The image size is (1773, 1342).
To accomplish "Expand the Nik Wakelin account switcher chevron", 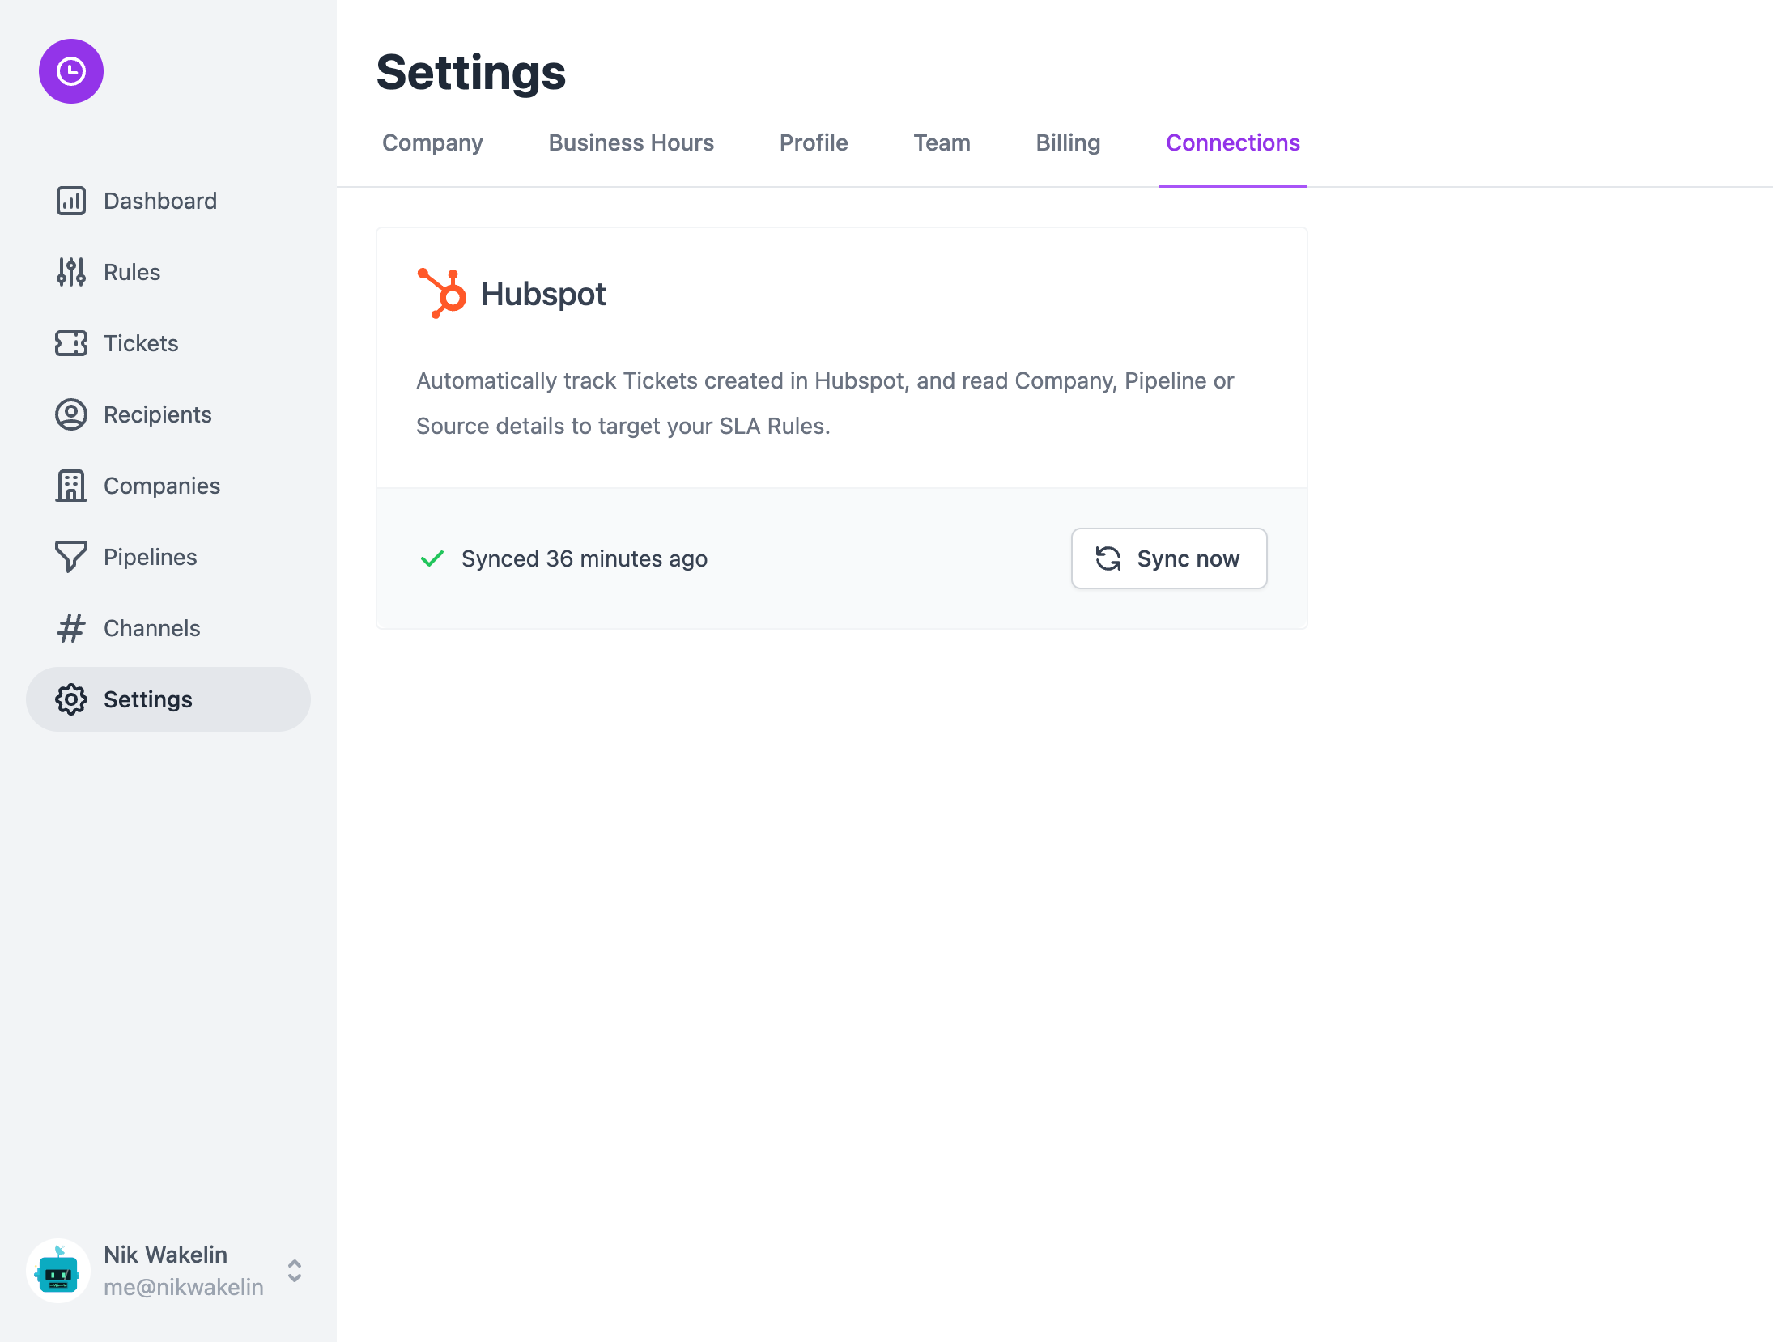I will 295,1271.
